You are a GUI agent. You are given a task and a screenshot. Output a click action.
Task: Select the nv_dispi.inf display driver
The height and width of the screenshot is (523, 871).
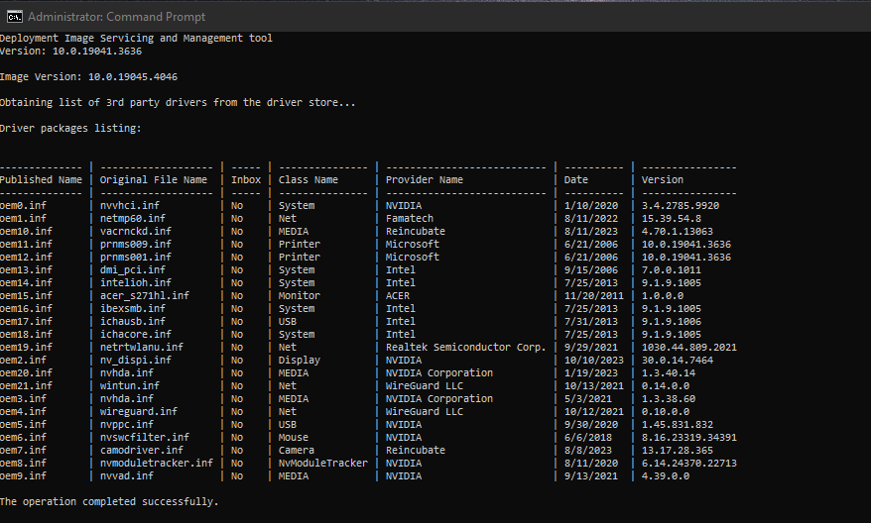point(136,361)
